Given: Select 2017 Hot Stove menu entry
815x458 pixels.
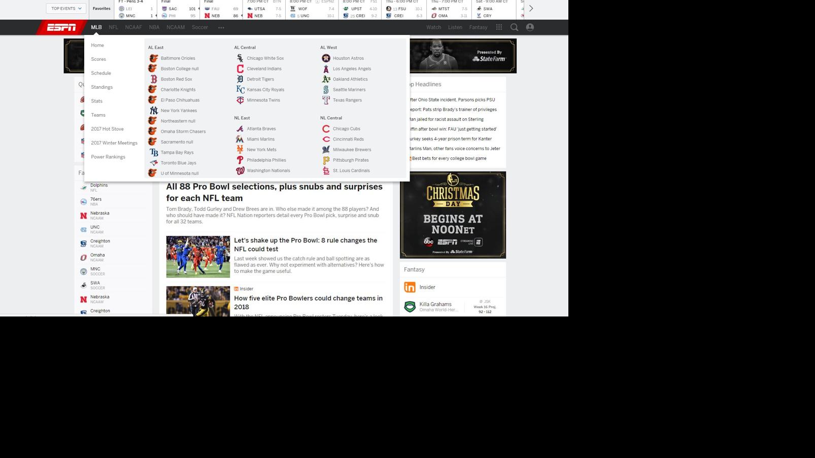Looking at the screenshot, I should [107, 129].
